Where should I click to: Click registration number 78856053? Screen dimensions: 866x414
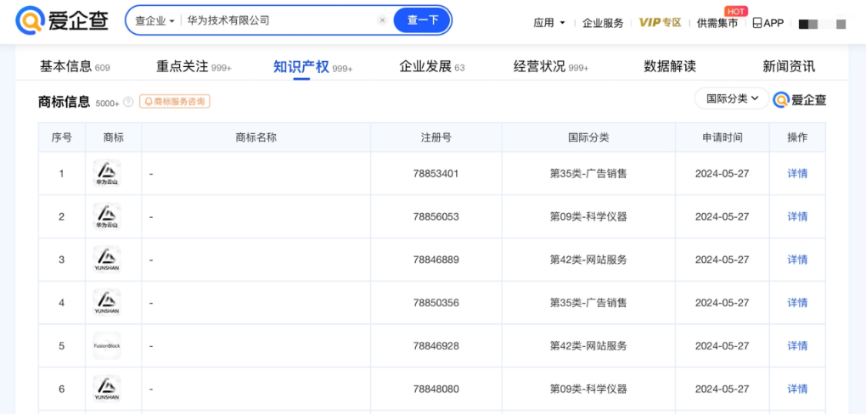coord(436,216)
